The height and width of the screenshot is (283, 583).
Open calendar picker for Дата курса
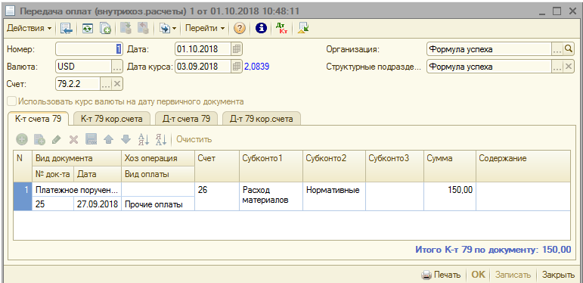tap(237, 67)
